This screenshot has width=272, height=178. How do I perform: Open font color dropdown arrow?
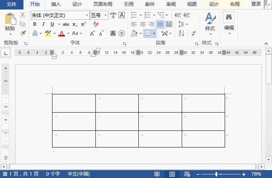click(68, 33)
